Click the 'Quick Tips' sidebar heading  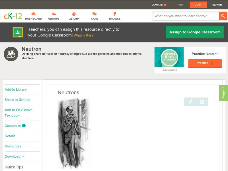[14, 167]
